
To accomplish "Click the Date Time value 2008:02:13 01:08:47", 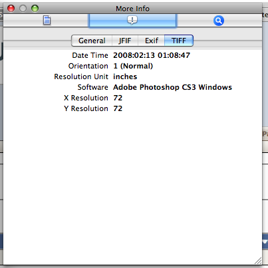I will pyautogui.click(x=152, y=55).
